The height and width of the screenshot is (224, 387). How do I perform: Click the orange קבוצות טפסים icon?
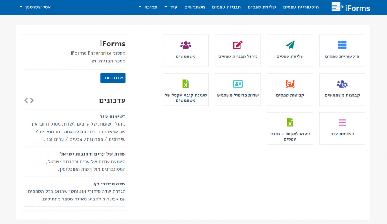290,84
